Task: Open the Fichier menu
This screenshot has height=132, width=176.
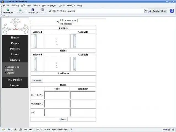Action: click(x=6, y=5)
